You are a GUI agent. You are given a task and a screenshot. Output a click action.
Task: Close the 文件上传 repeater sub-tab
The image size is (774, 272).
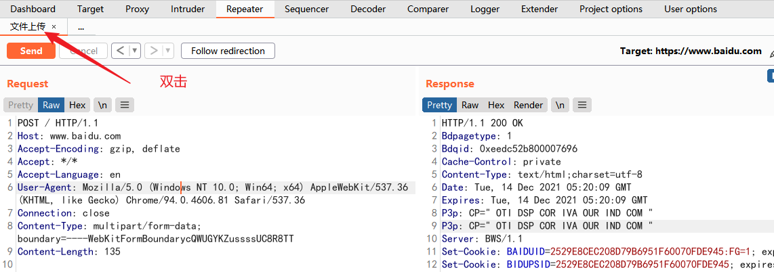pos(54,27)
